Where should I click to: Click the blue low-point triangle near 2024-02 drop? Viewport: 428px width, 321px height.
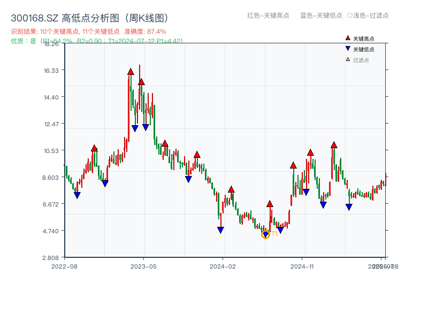tap(221, 229)
